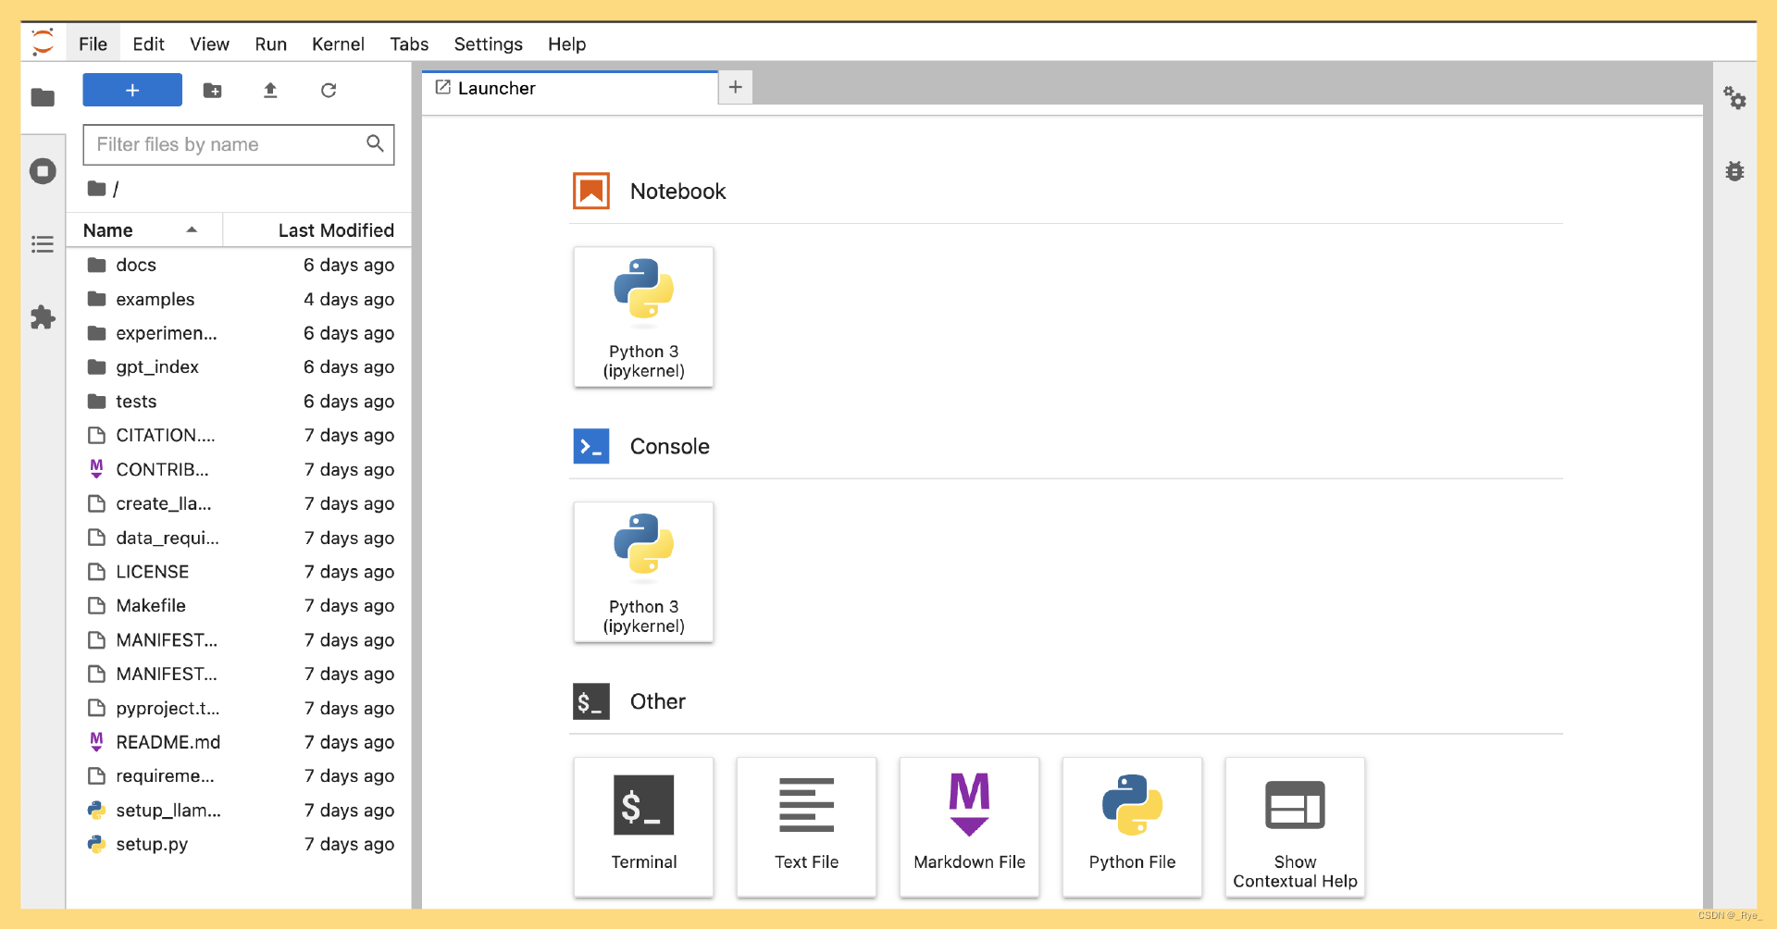Open the Debugger bug icon
The image size is (1777, 929).
tap(1734, 171)
